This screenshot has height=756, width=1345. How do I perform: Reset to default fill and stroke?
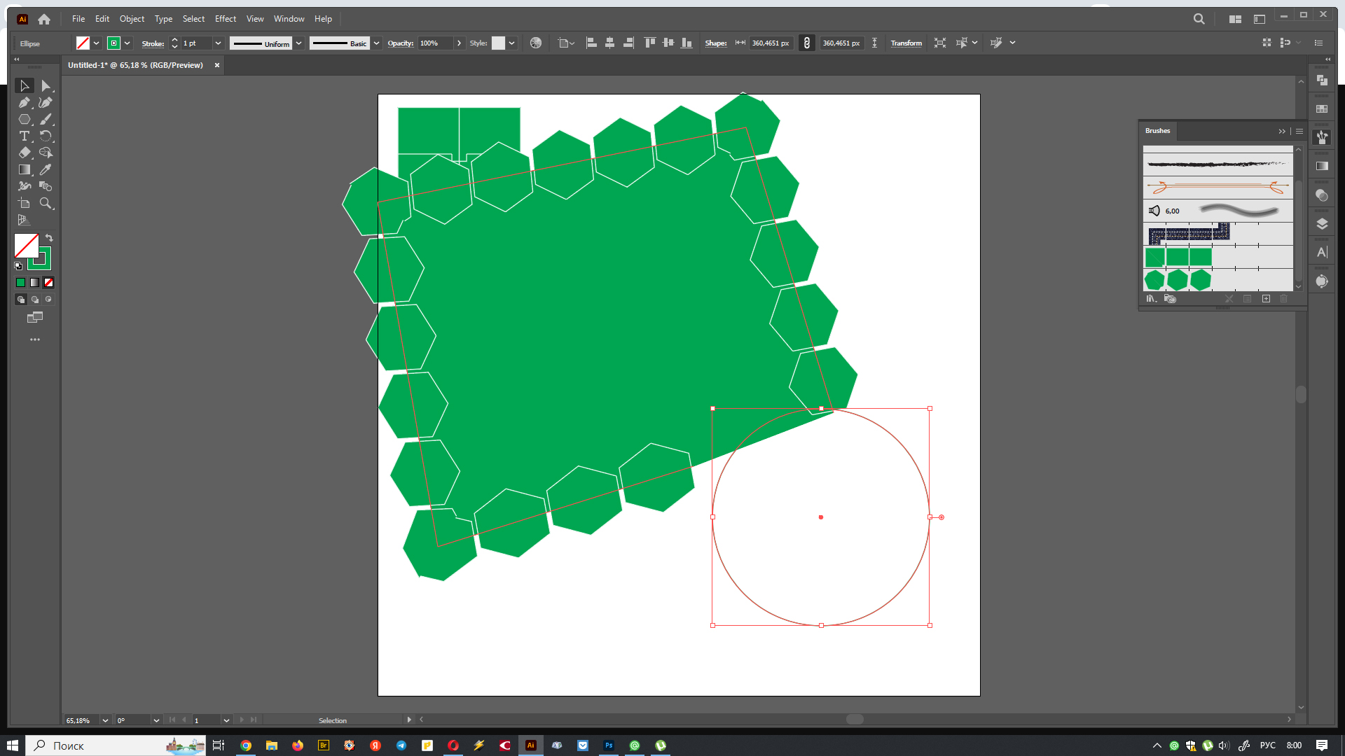click(x=18, y=266)
